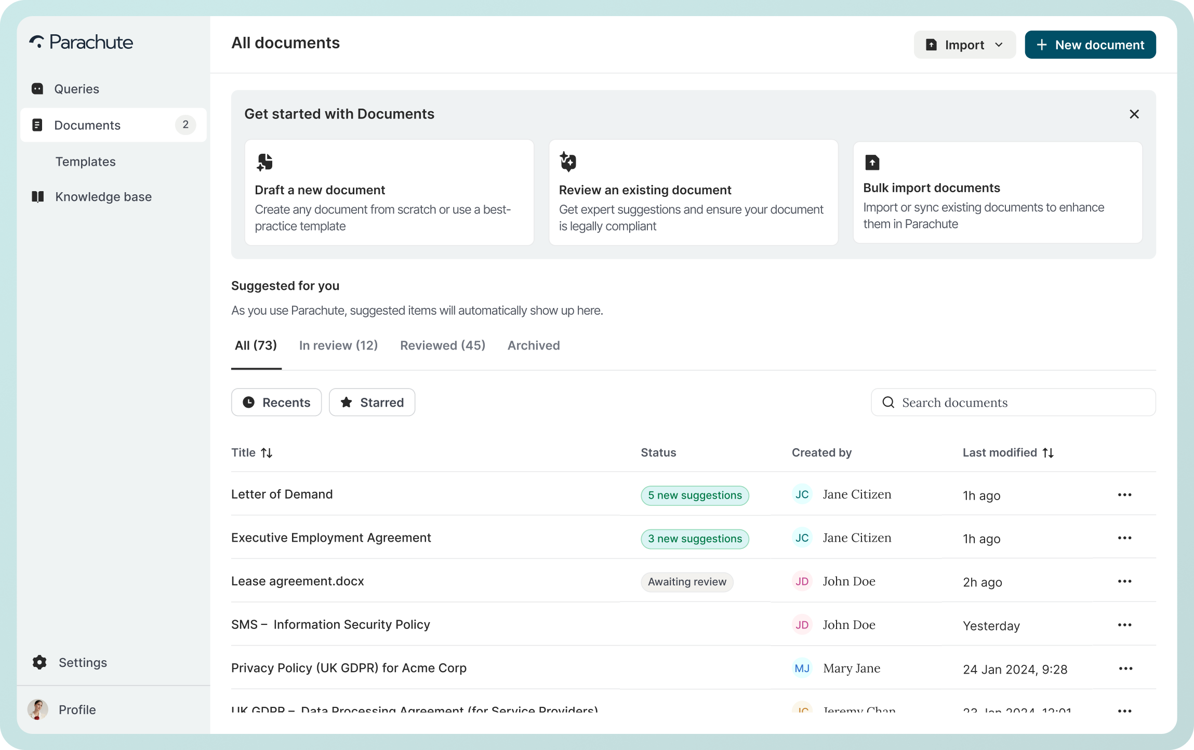Click the Review an existing document icon

[568, 162]
